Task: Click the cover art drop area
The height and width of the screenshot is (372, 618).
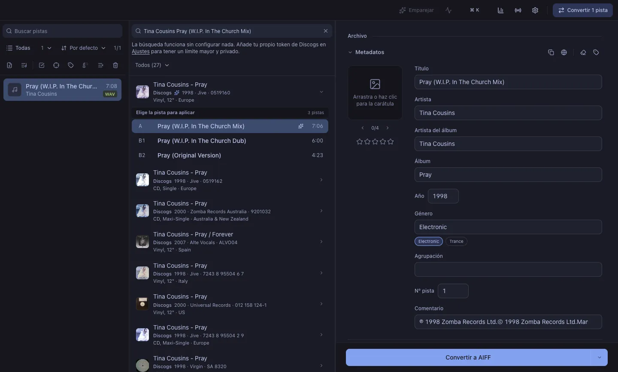Action: click(375, 93)
